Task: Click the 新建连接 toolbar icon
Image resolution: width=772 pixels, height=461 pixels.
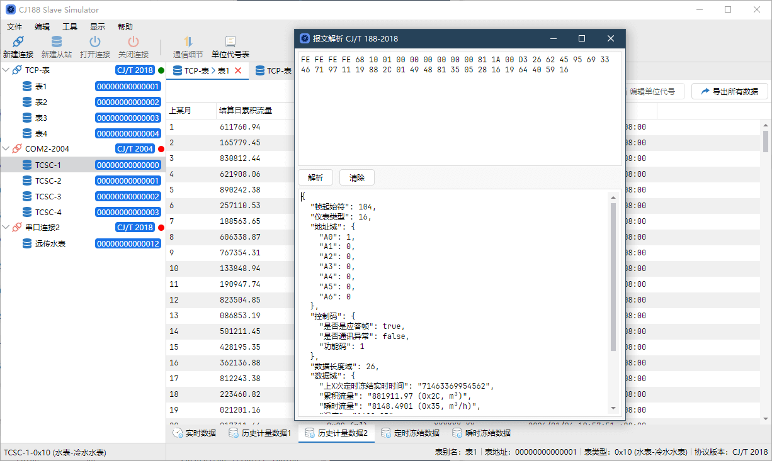Action: (18, 42)
